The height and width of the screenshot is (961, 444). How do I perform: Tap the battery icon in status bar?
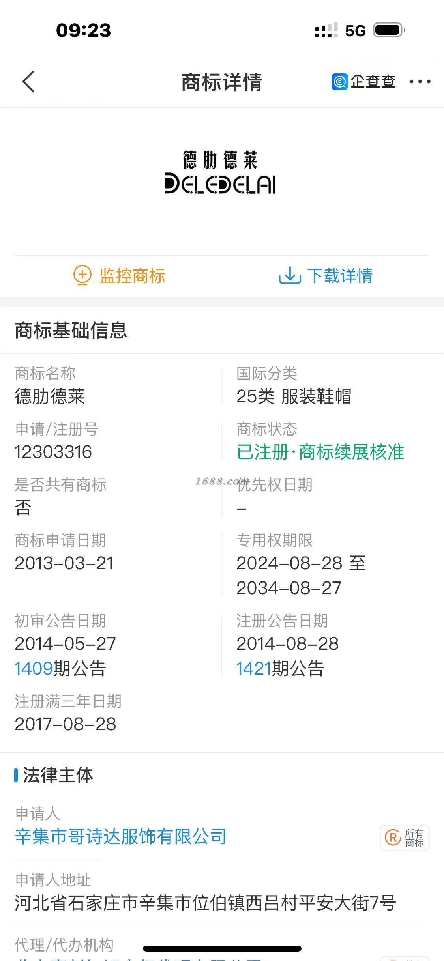(x=389, y=30)
